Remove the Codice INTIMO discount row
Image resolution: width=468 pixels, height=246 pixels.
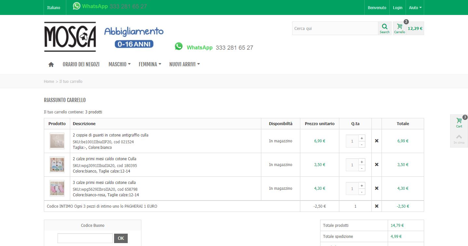tap(377, 206)
